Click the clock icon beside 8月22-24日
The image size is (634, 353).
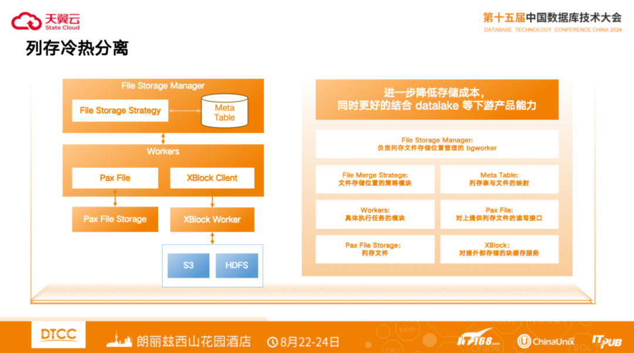(x=272, y=342)
